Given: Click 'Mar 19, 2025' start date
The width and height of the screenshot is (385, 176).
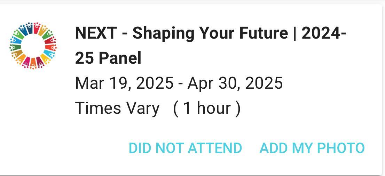Looking at the screenshot, I should coord(124,83).
